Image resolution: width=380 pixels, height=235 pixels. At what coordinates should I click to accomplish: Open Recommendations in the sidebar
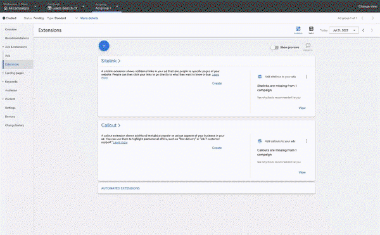(17, 38)
